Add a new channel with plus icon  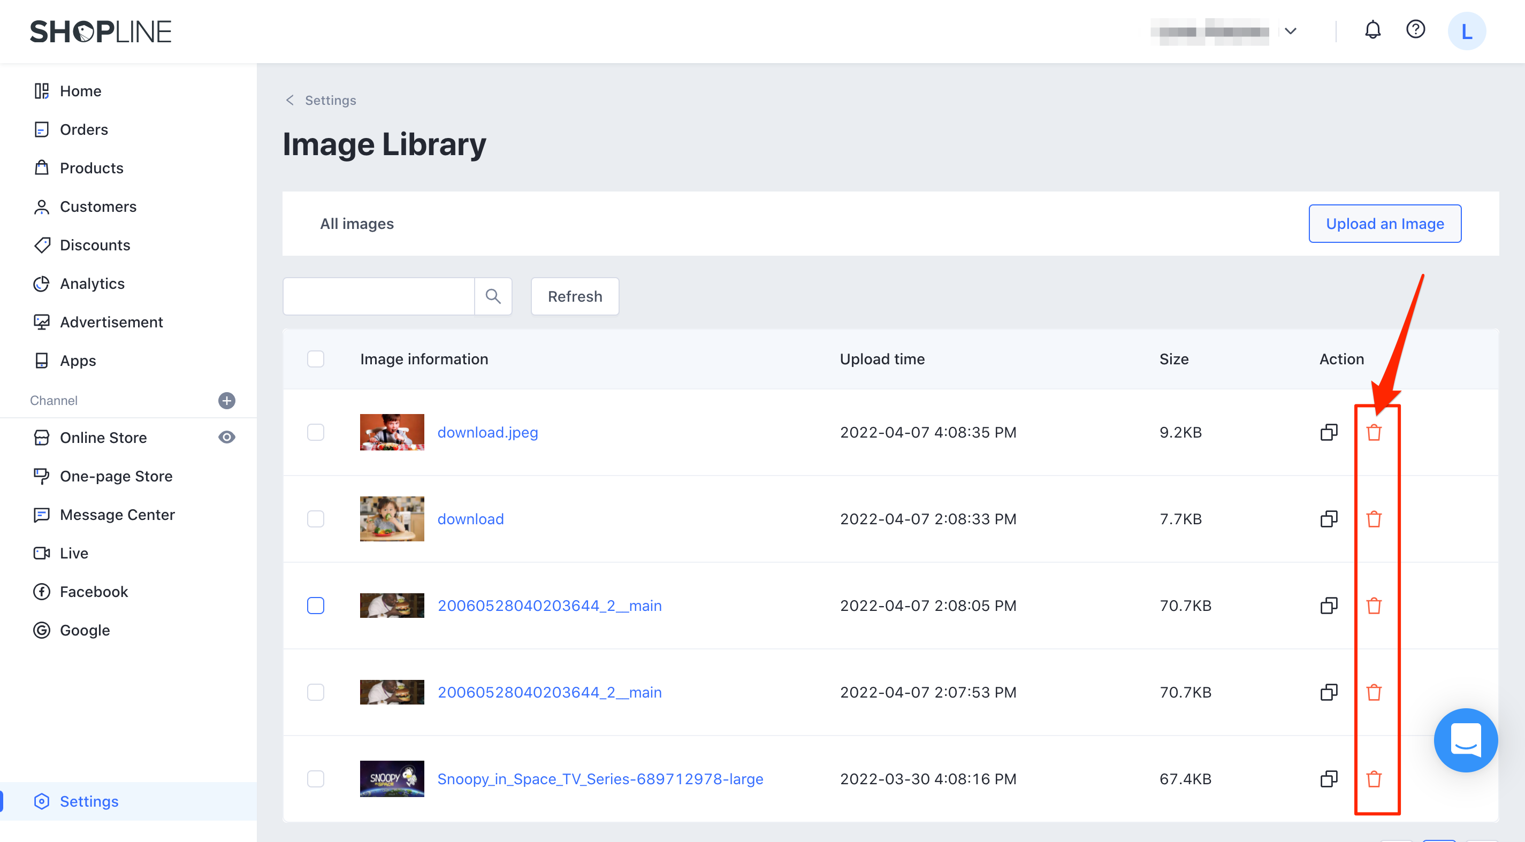[226, 401]
